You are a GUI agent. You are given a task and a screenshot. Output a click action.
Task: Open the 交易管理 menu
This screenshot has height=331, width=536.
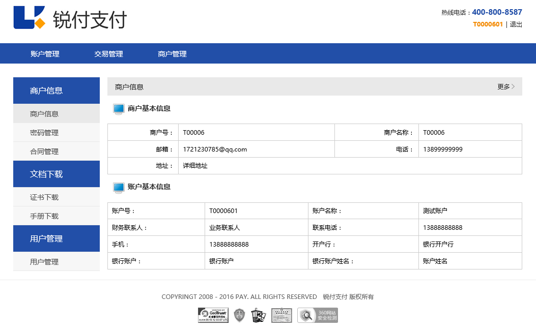click(108, 53)
